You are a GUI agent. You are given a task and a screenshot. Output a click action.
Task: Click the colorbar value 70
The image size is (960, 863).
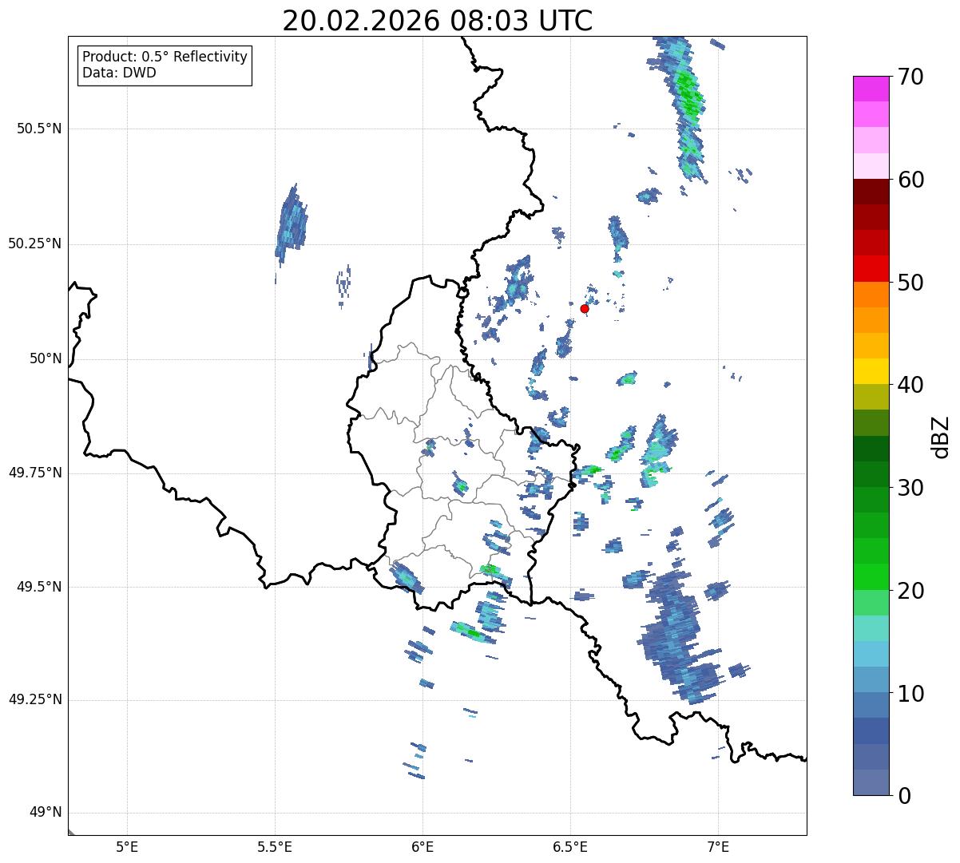click(910, 77)
